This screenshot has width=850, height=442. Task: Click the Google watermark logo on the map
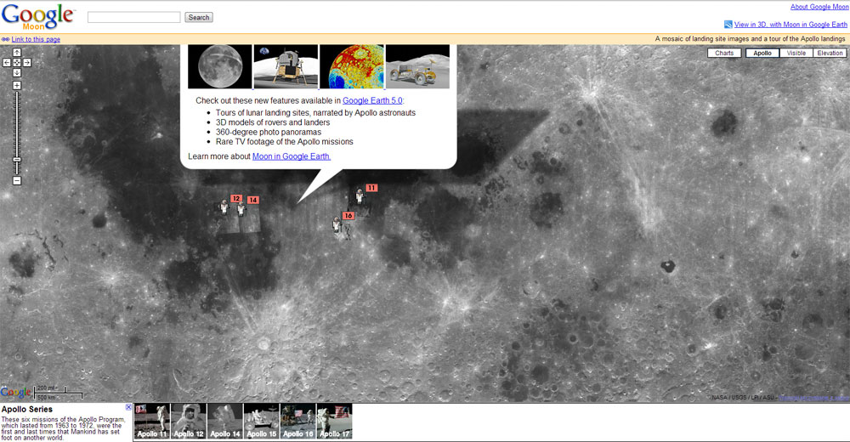point(16,392)
